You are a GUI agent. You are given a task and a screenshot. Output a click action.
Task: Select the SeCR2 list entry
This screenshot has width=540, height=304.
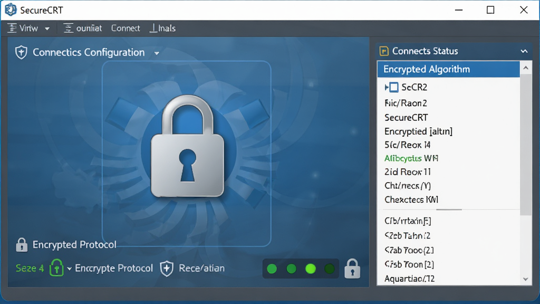[414, 87]
